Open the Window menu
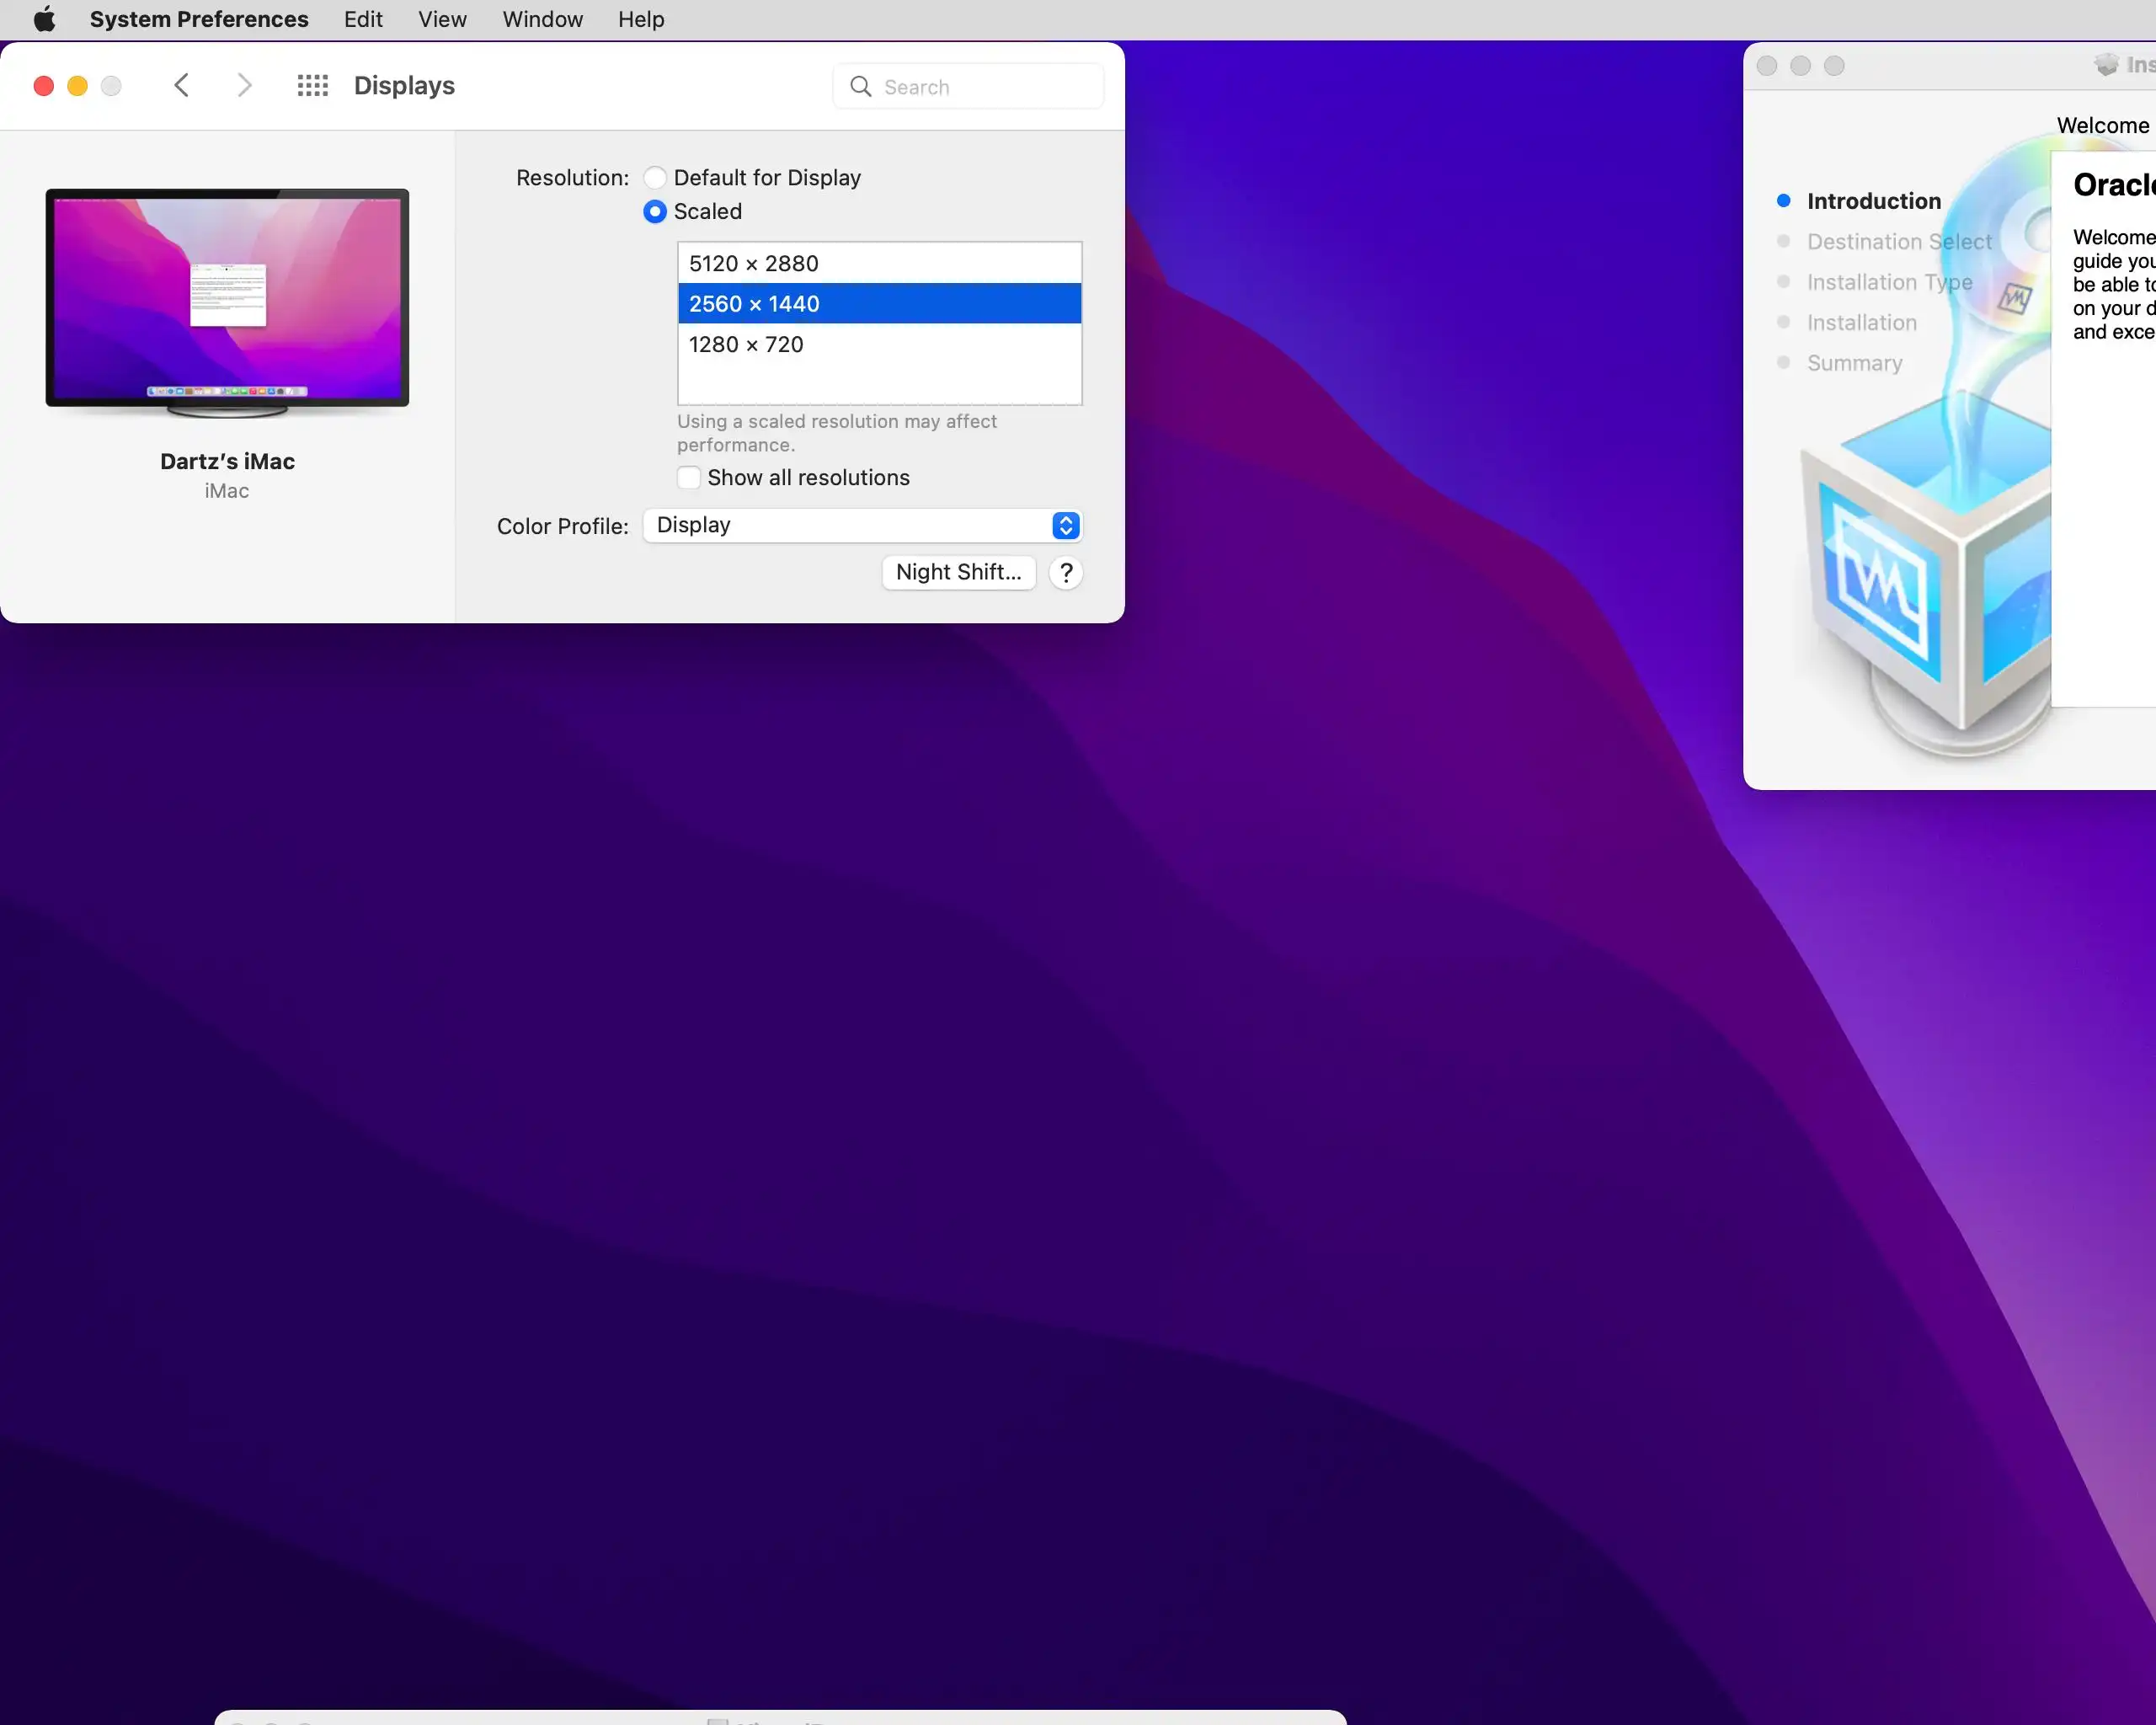Viewport: 2156px width, 1725px height. pos(542,19)
